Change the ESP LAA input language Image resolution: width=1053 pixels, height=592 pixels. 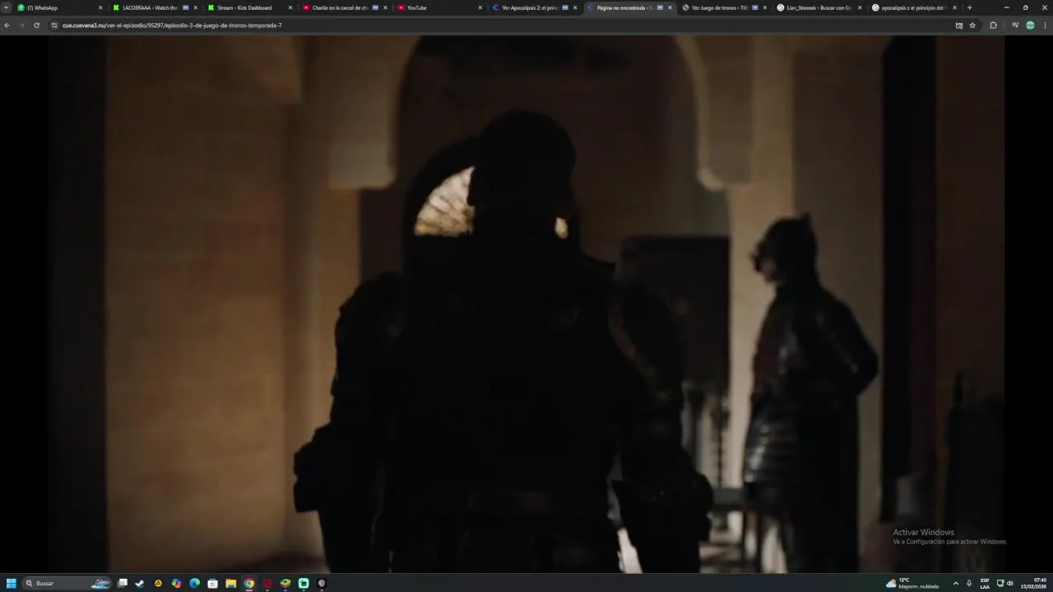[985, 583]
